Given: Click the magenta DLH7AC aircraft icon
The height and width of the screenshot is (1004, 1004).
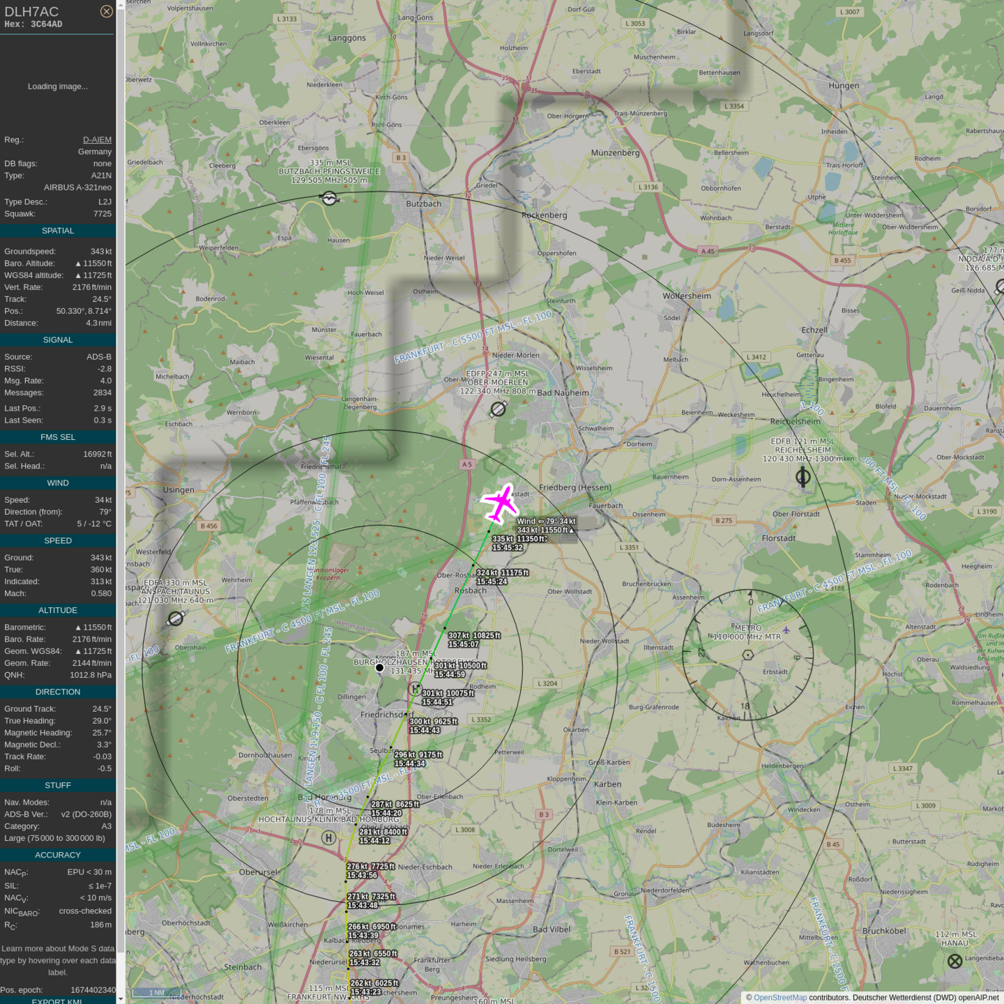Looking at the screenshot, I should pyautogui.click(x=500, y=503).
